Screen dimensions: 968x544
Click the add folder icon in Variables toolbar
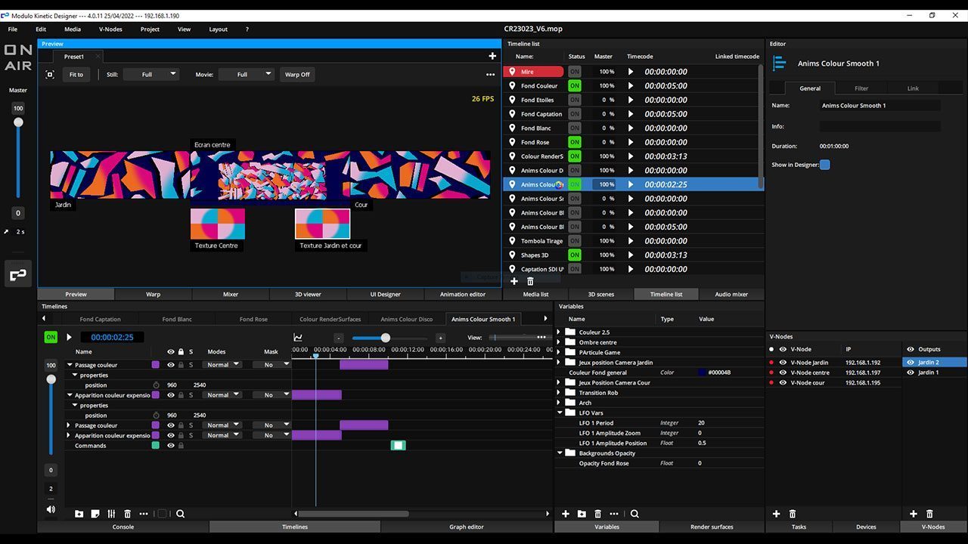pos(581,514)
